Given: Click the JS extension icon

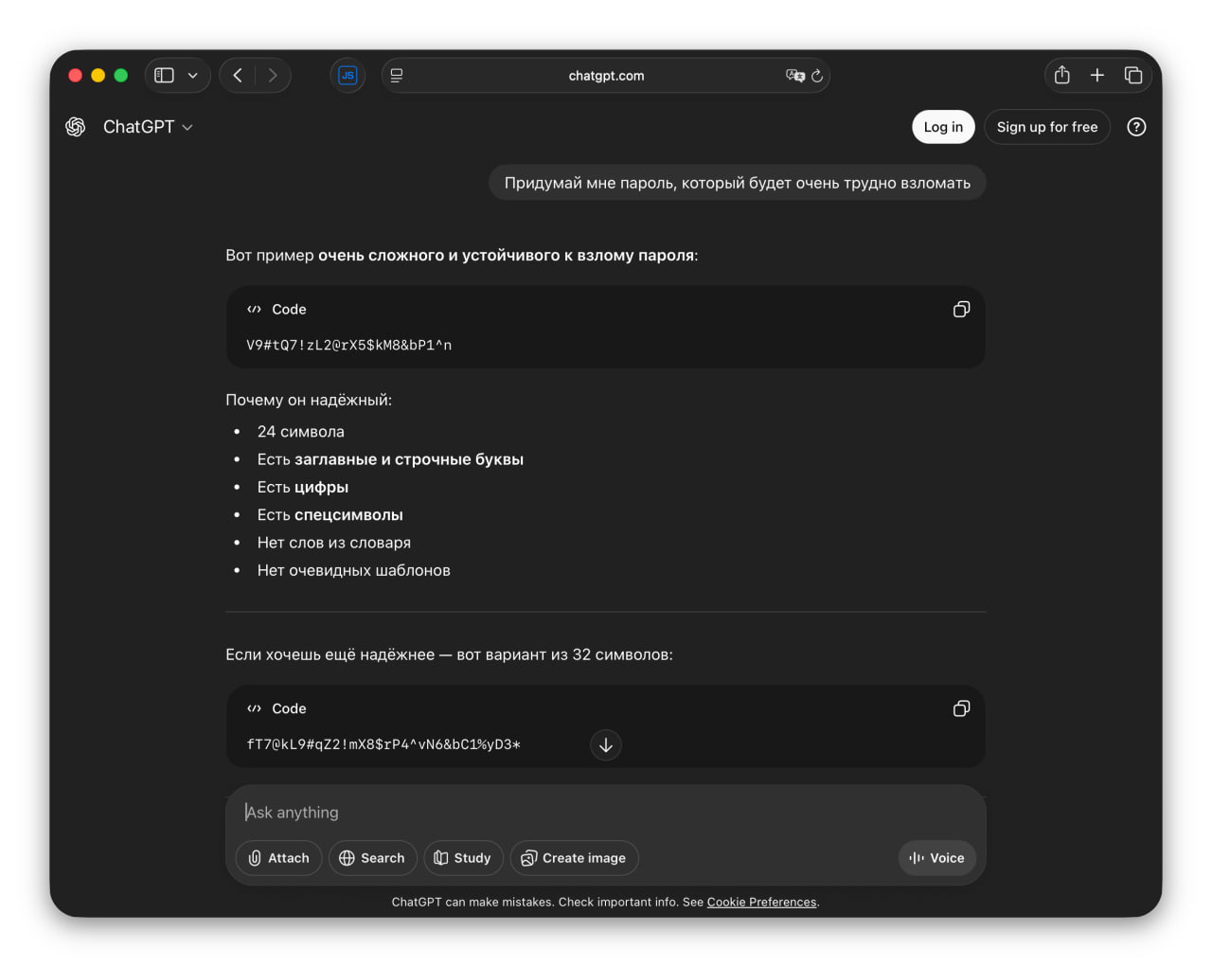Looking at the screenshot, I should point(348,76).
